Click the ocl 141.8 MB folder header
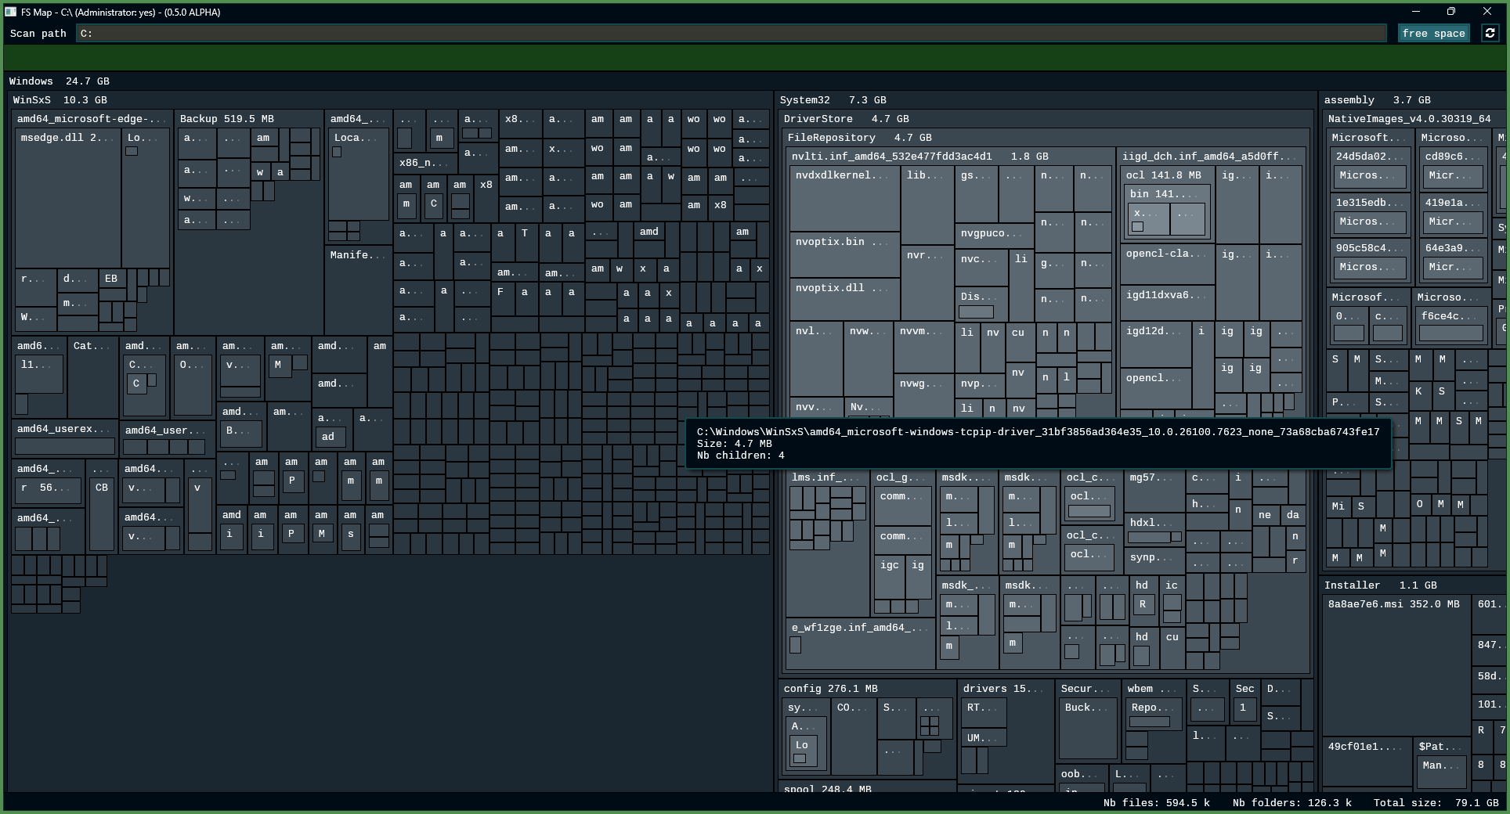 pos(1164,175)
